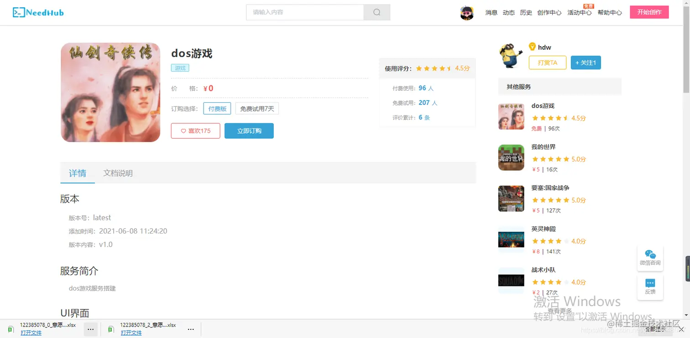This screenshot has width=690, height=338.
Task: Click the yellow badge icon beside hdw
Action: pyautogui.click(x=532, y=47)
